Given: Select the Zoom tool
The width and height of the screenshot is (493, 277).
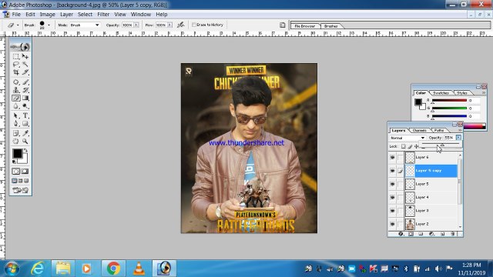Looking at the screenshot, I should coord(25,141).
